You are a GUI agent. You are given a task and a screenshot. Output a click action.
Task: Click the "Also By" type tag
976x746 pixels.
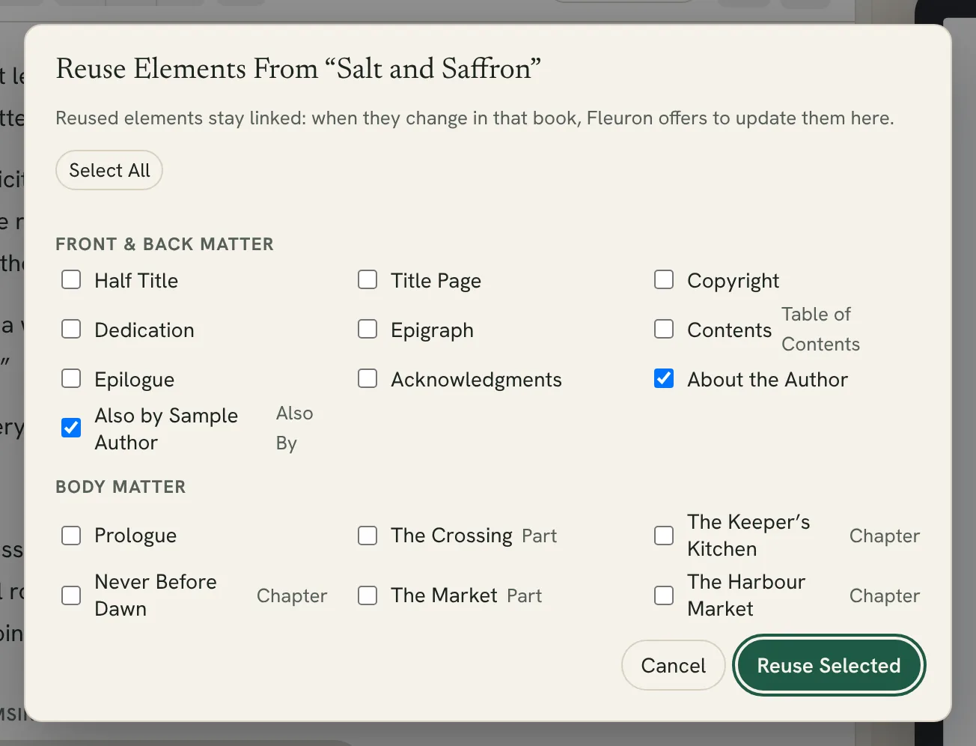[x=295, y=428]
